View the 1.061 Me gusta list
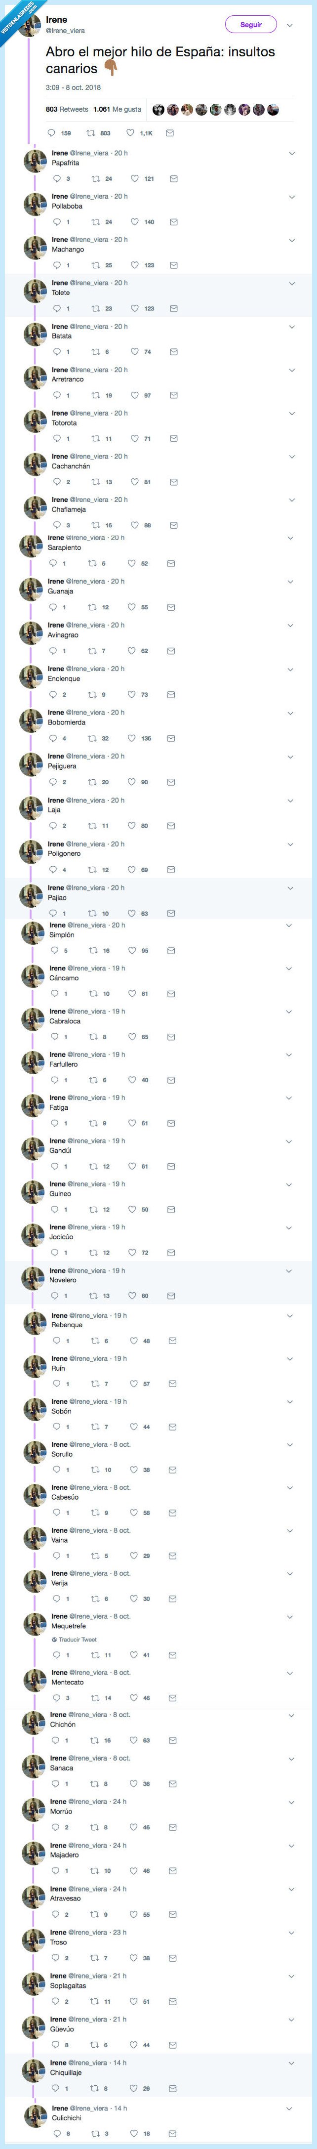Image resolution: width=317 pixels, height=2149 pixels. point(117,110)
